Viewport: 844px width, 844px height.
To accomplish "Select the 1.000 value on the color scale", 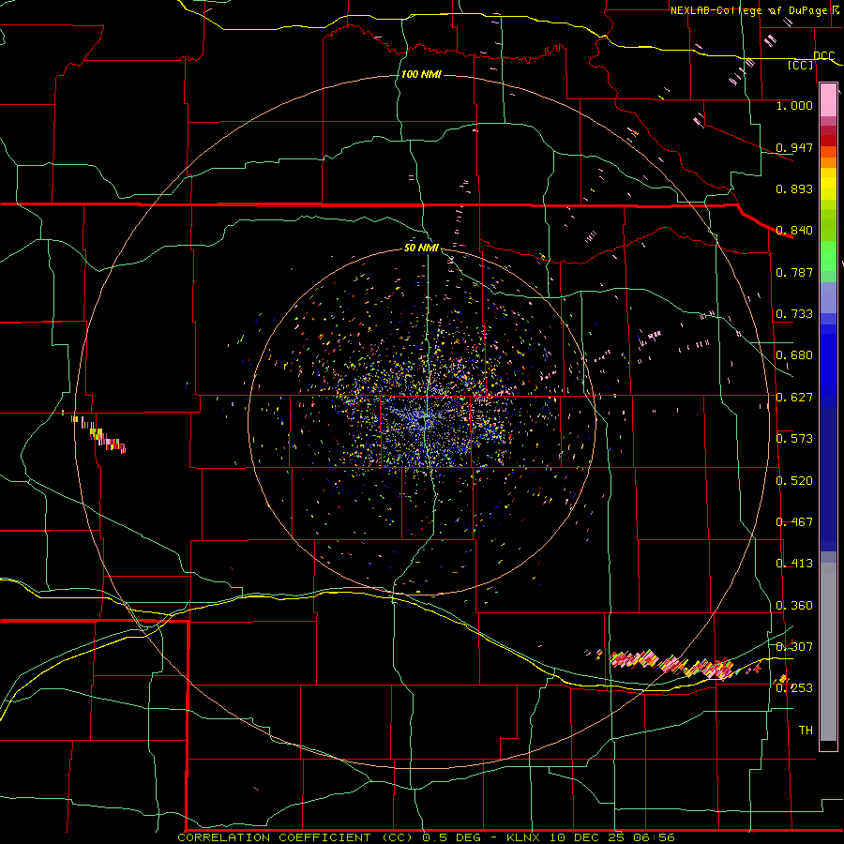I will point(794,105).
